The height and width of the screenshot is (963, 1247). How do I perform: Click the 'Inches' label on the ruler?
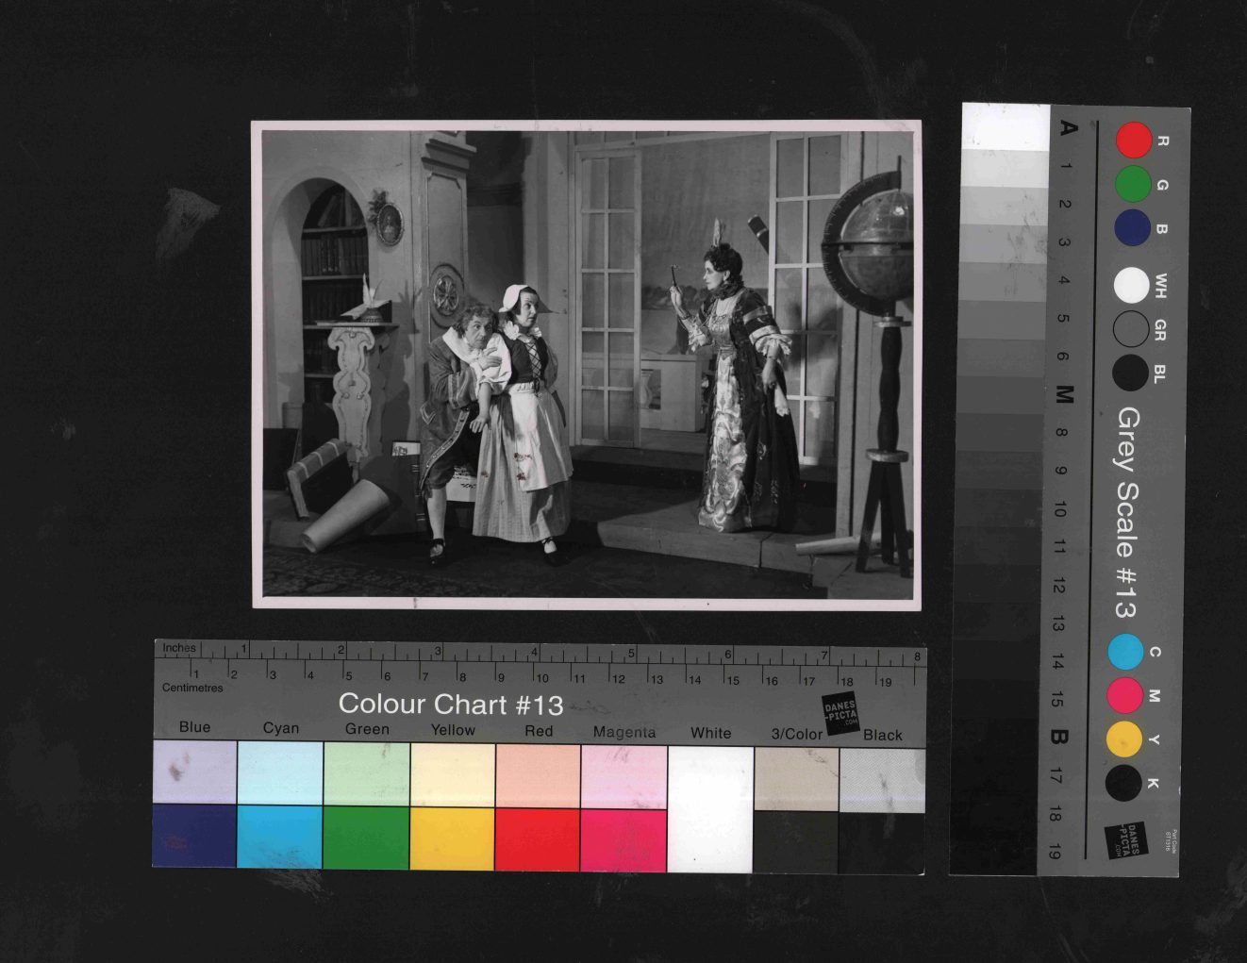(x=179, y=648)
